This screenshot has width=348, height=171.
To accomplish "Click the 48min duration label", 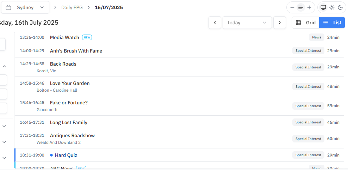I will (333, 86).
